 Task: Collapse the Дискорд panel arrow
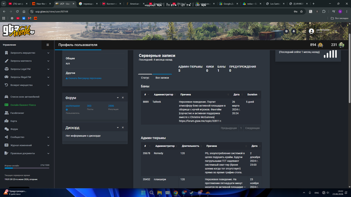coord(118,128)
